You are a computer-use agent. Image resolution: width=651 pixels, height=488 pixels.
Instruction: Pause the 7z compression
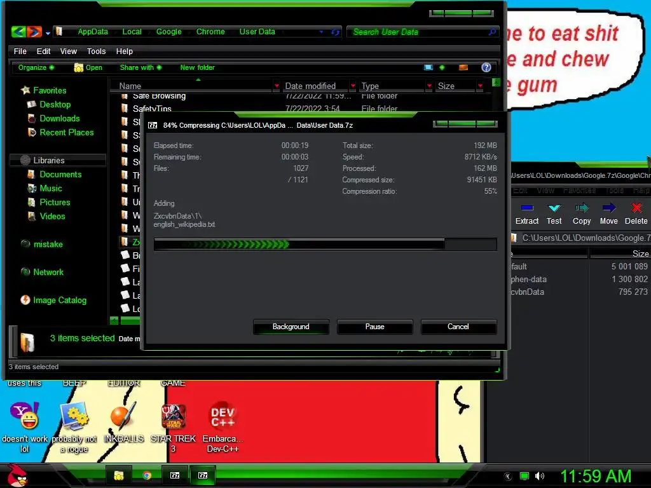[375, 327]
